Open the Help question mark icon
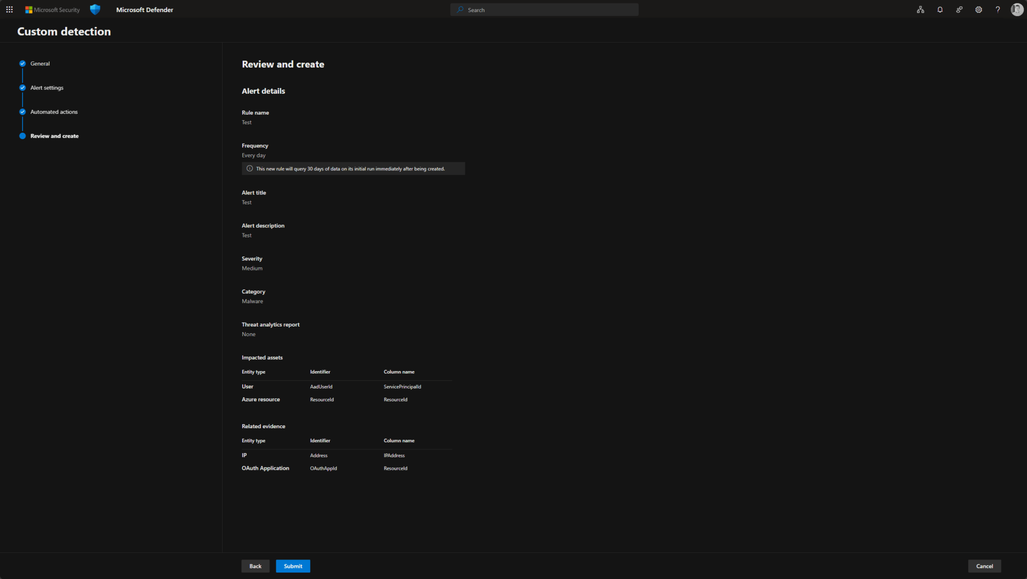The height and width of the screenshot is (579, 1027). pyautogui.click(x=997, y=10)
